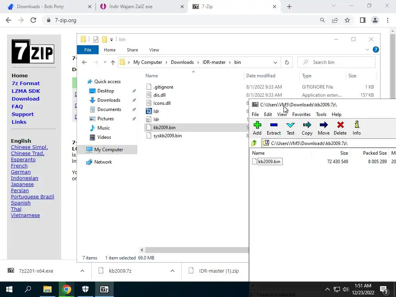Open the File tab in Explorer
Screen dimensions: 396x297
point(88,50)
